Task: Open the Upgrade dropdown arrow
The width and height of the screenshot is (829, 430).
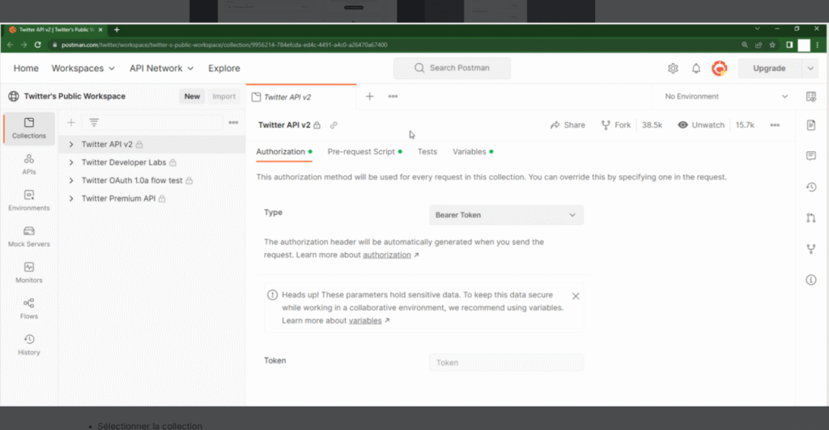Action: (810, 68)
